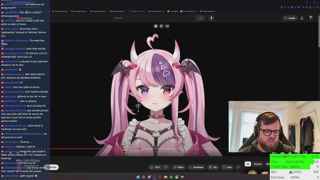Screen dimensions: 320x180
Task: Open chat user @ebeggerman8955
Action: [14, 49]
